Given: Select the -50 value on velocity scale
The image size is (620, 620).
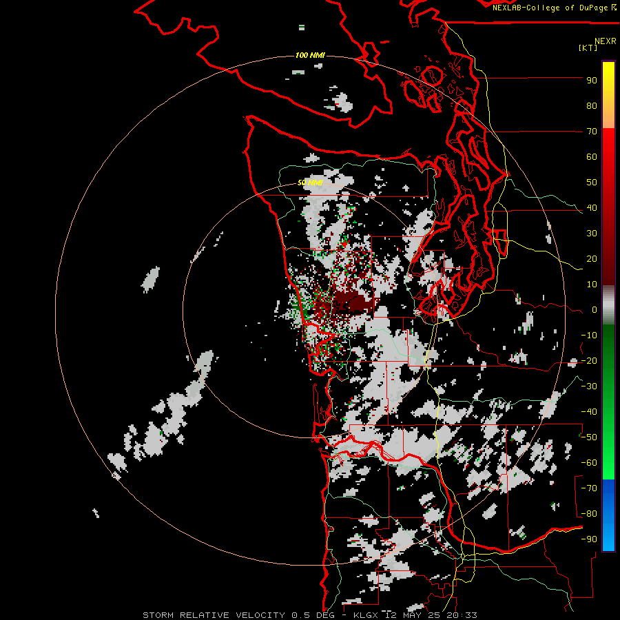Looking at the screenshot, I should 589,437.
